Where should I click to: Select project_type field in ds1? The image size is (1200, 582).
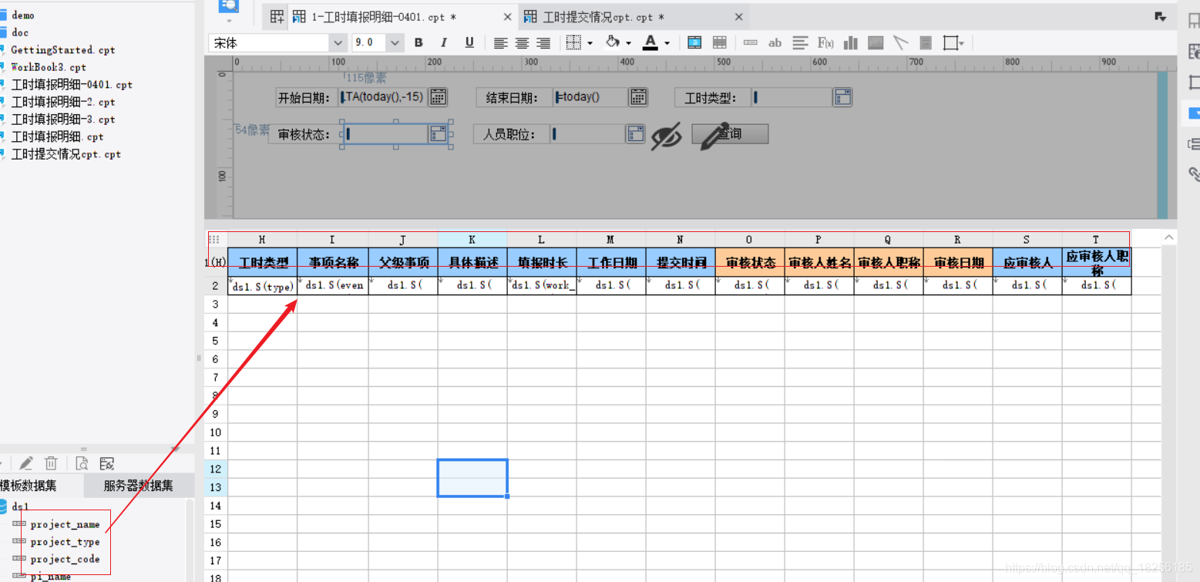(66, 542)
